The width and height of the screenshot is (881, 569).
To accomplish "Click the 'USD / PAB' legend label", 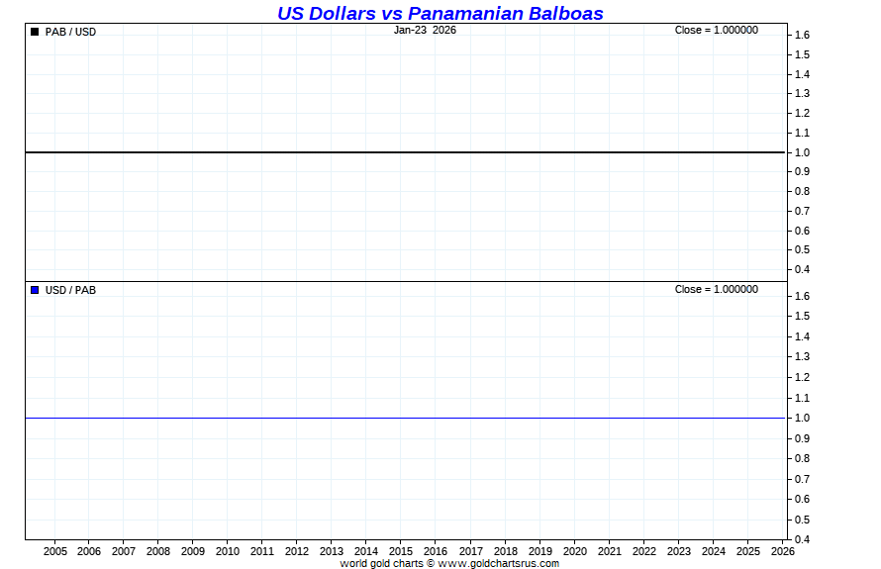I will pyautogui.click(x=71, y=290).
